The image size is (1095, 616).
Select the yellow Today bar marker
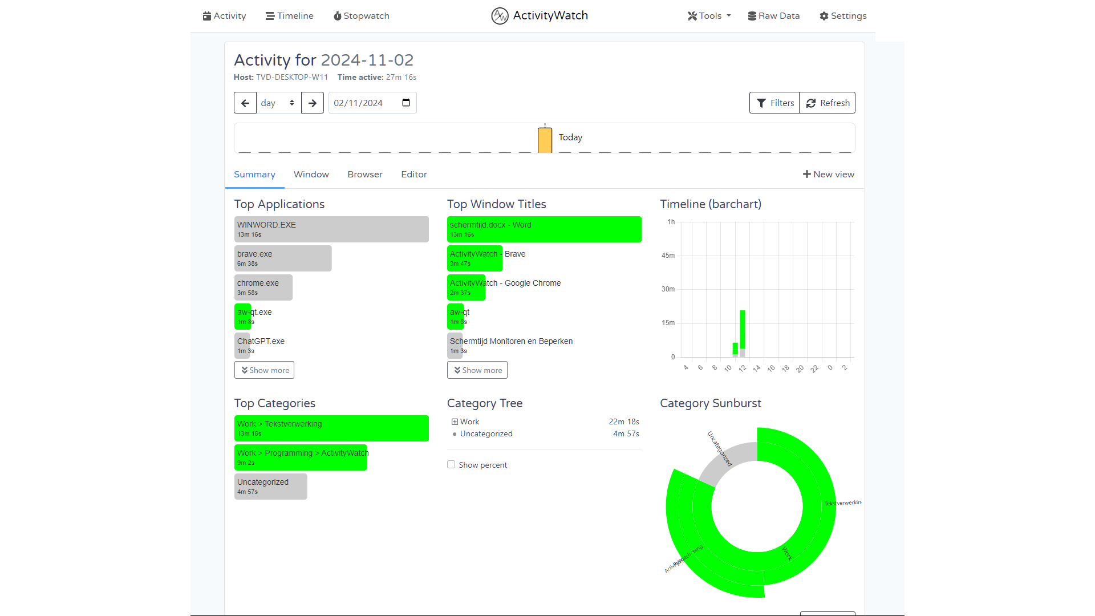(x=545, y=140)
